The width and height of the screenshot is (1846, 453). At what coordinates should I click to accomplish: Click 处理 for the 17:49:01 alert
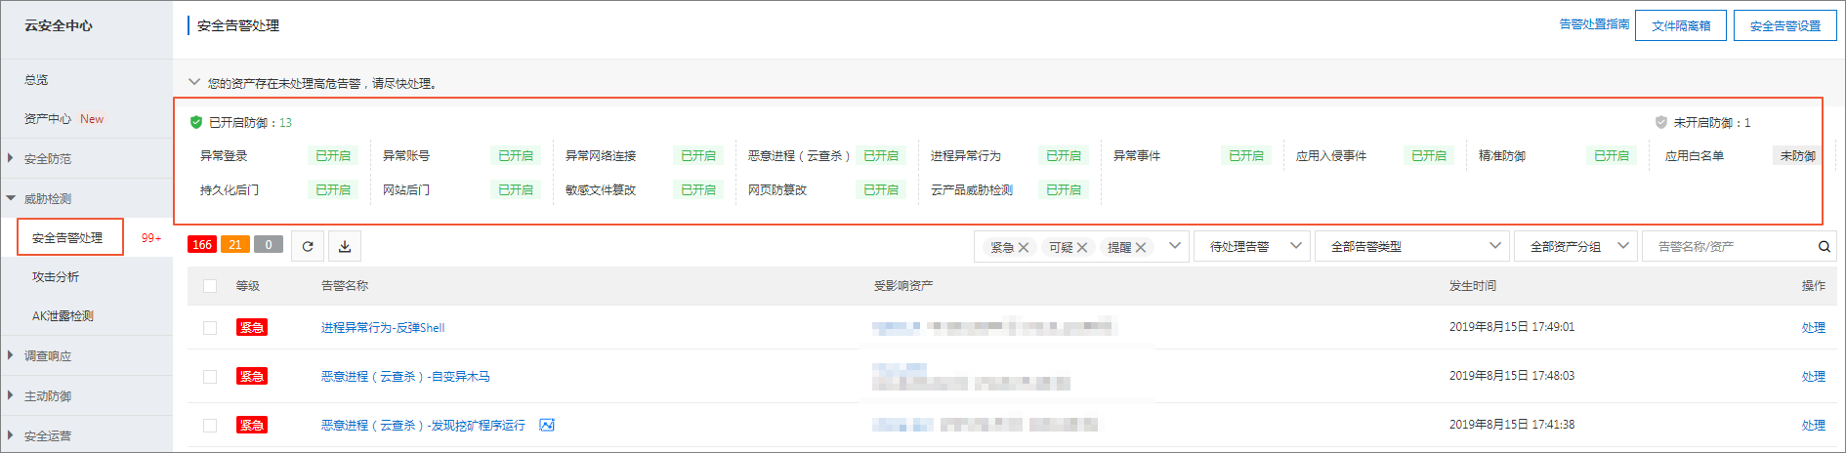[1813, 328]
